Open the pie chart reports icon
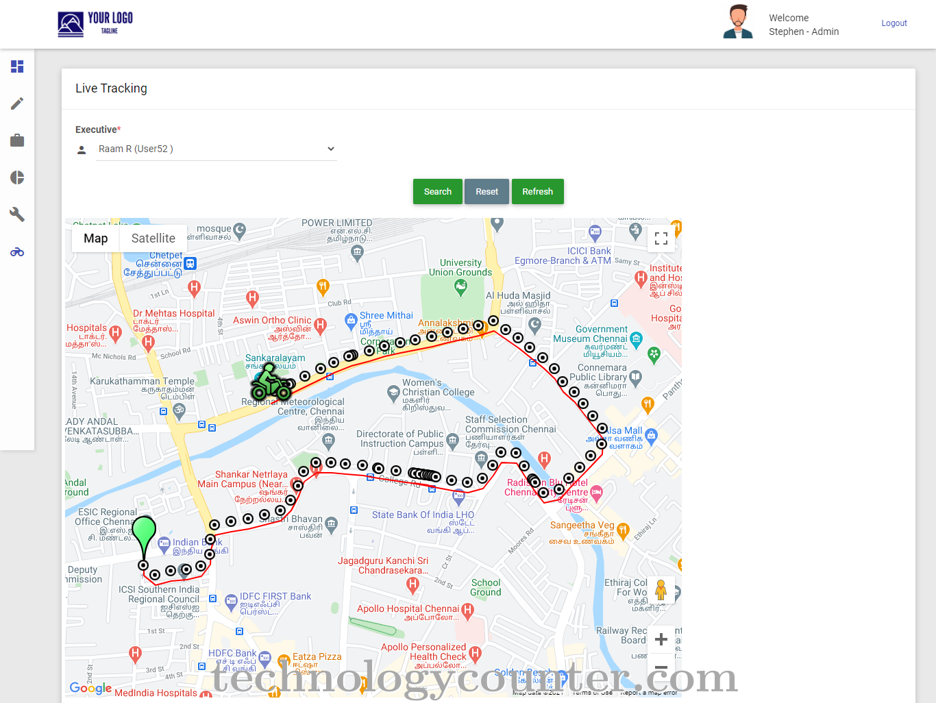 pos(17,177)
